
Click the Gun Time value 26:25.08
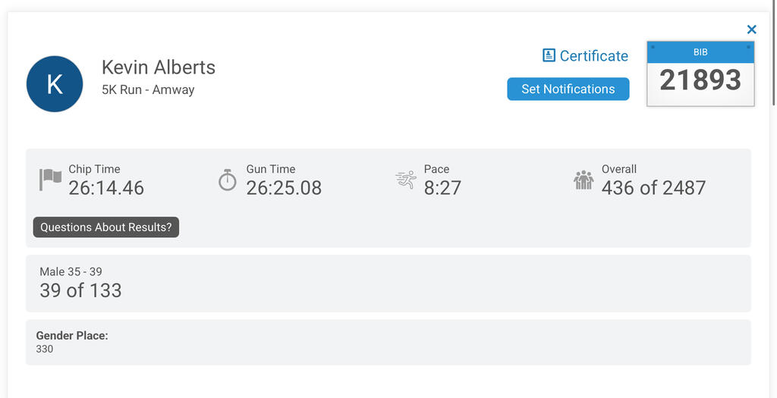point(284,188)
